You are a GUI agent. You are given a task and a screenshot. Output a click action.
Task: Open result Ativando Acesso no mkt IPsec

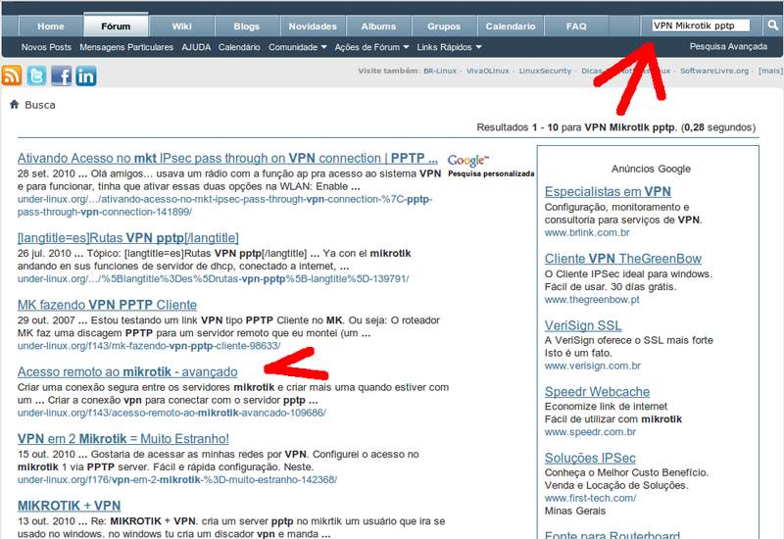point(227,158)
